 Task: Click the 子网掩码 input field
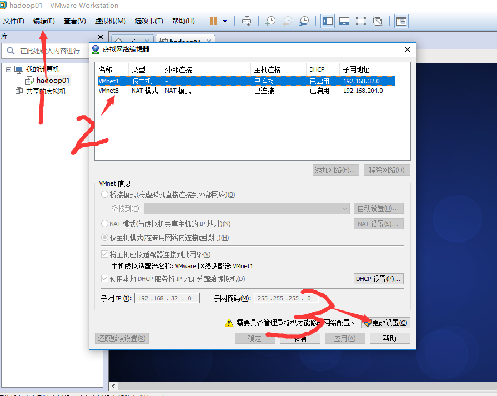click(x=286, y=298)
